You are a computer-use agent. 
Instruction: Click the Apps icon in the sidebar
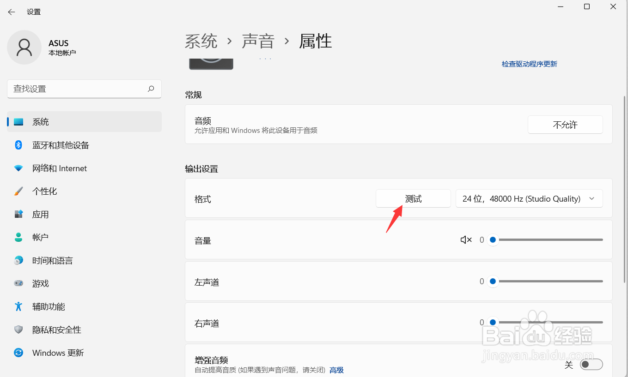[18, 214]
